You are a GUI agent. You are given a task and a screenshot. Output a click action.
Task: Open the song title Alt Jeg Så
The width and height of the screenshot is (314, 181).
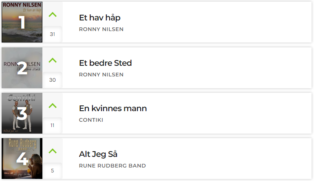[98, 154]
